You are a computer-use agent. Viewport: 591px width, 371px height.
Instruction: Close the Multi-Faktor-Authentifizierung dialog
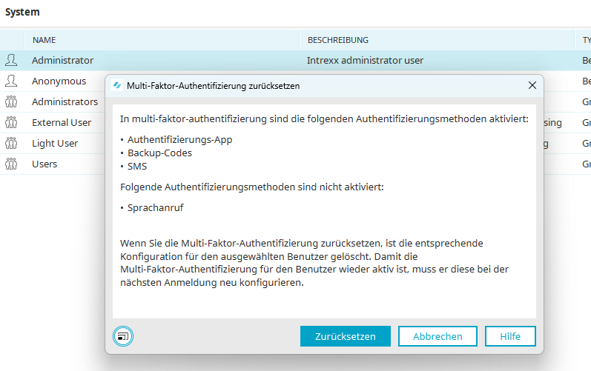(532, 86)
